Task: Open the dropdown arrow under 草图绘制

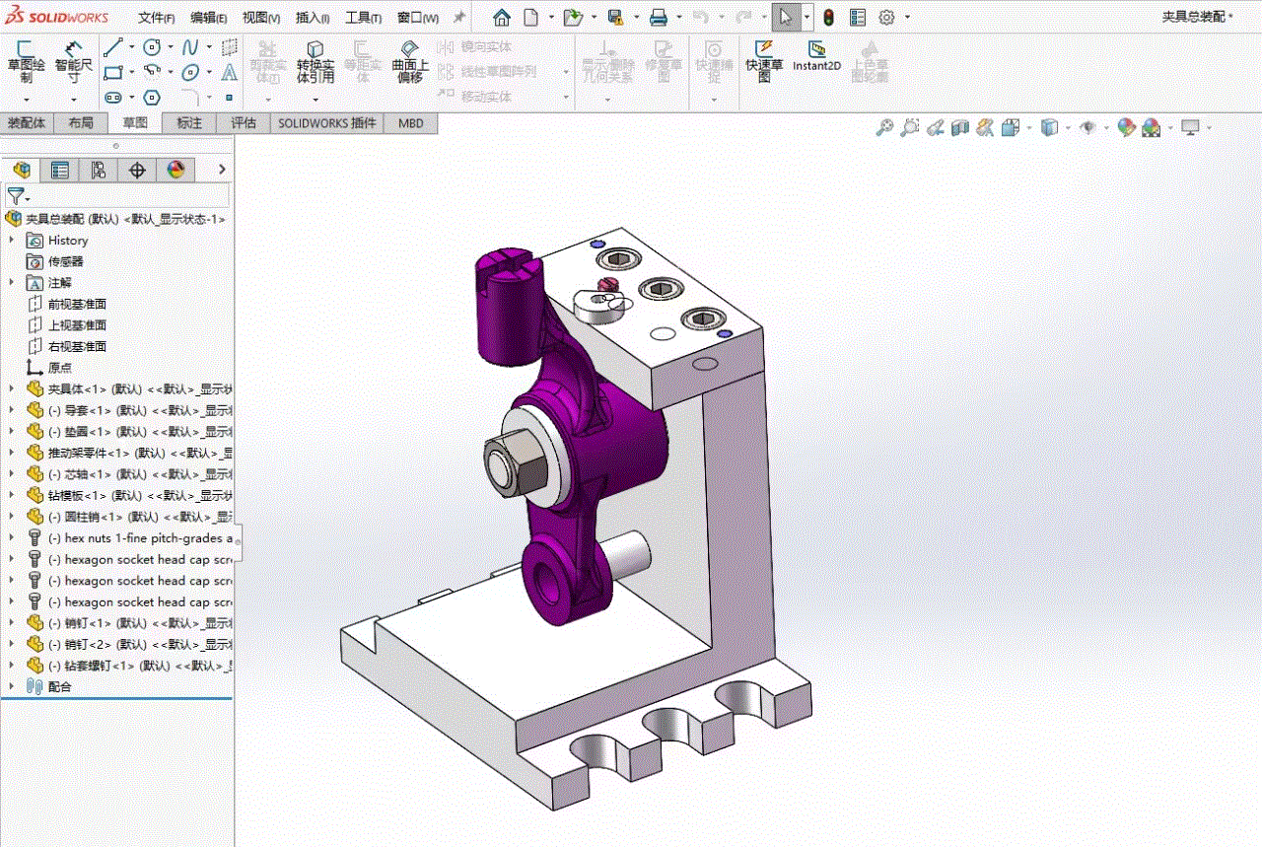Action: (x=26, y=99)
